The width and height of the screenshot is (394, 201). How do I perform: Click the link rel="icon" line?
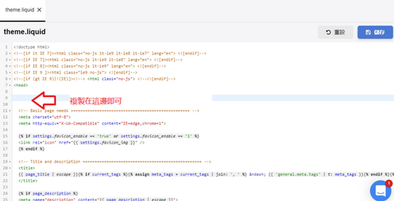[82, 143]
